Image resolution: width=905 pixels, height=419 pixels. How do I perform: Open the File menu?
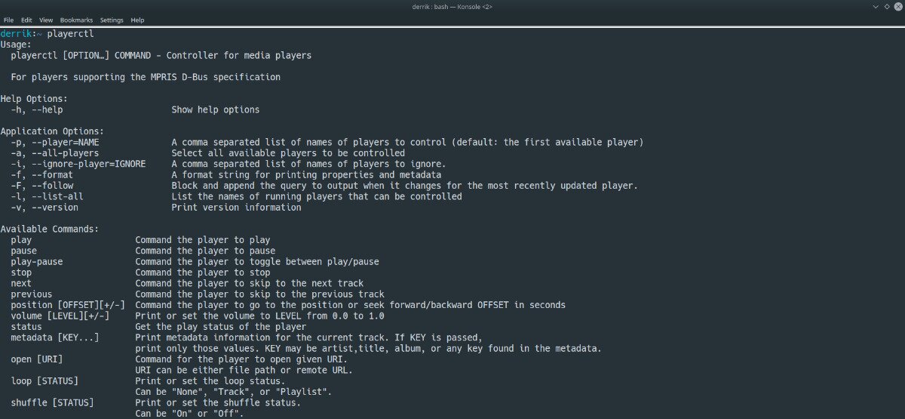tap(8, 20)
